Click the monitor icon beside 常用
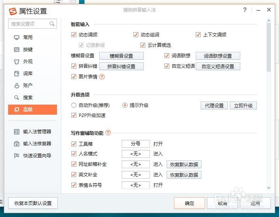This screenshot has width=279, height=217. (17, 38)
